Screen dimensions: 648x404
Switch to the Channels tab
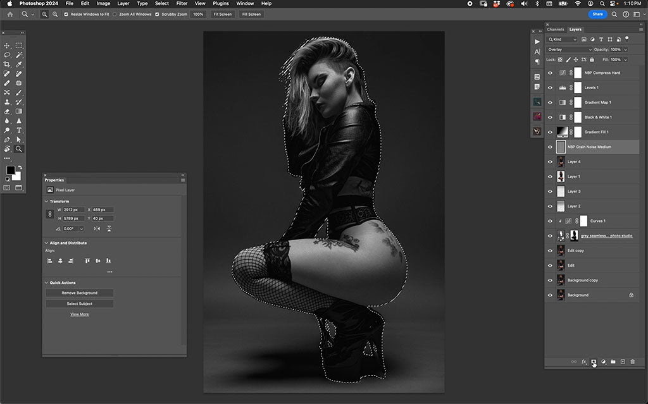555,29
